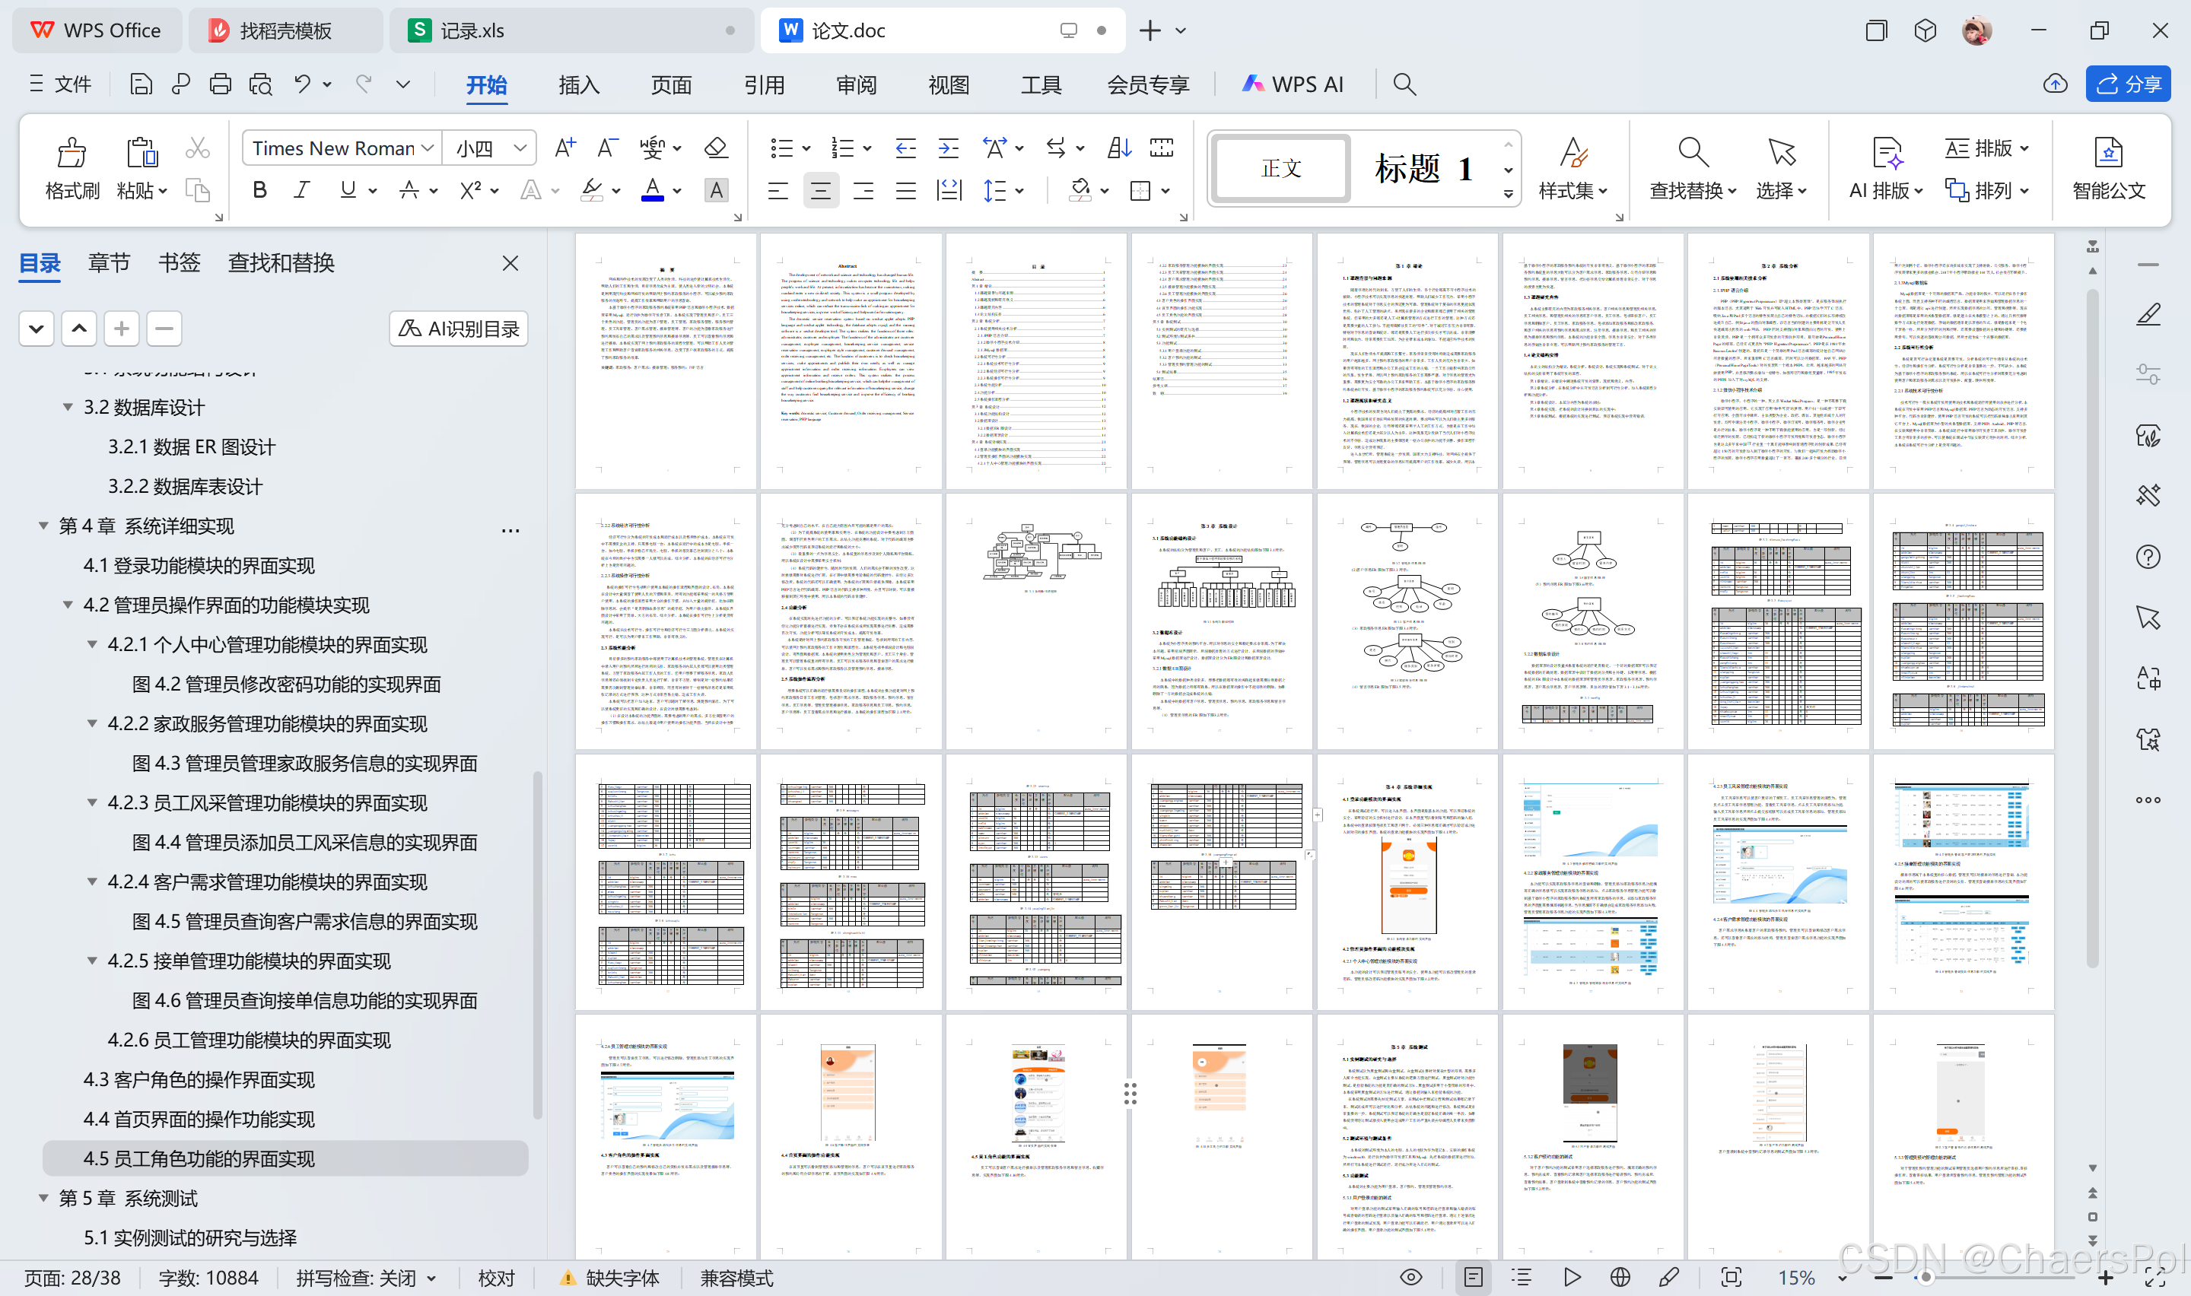Toggle bold formatting

click(x=259, y=190)
